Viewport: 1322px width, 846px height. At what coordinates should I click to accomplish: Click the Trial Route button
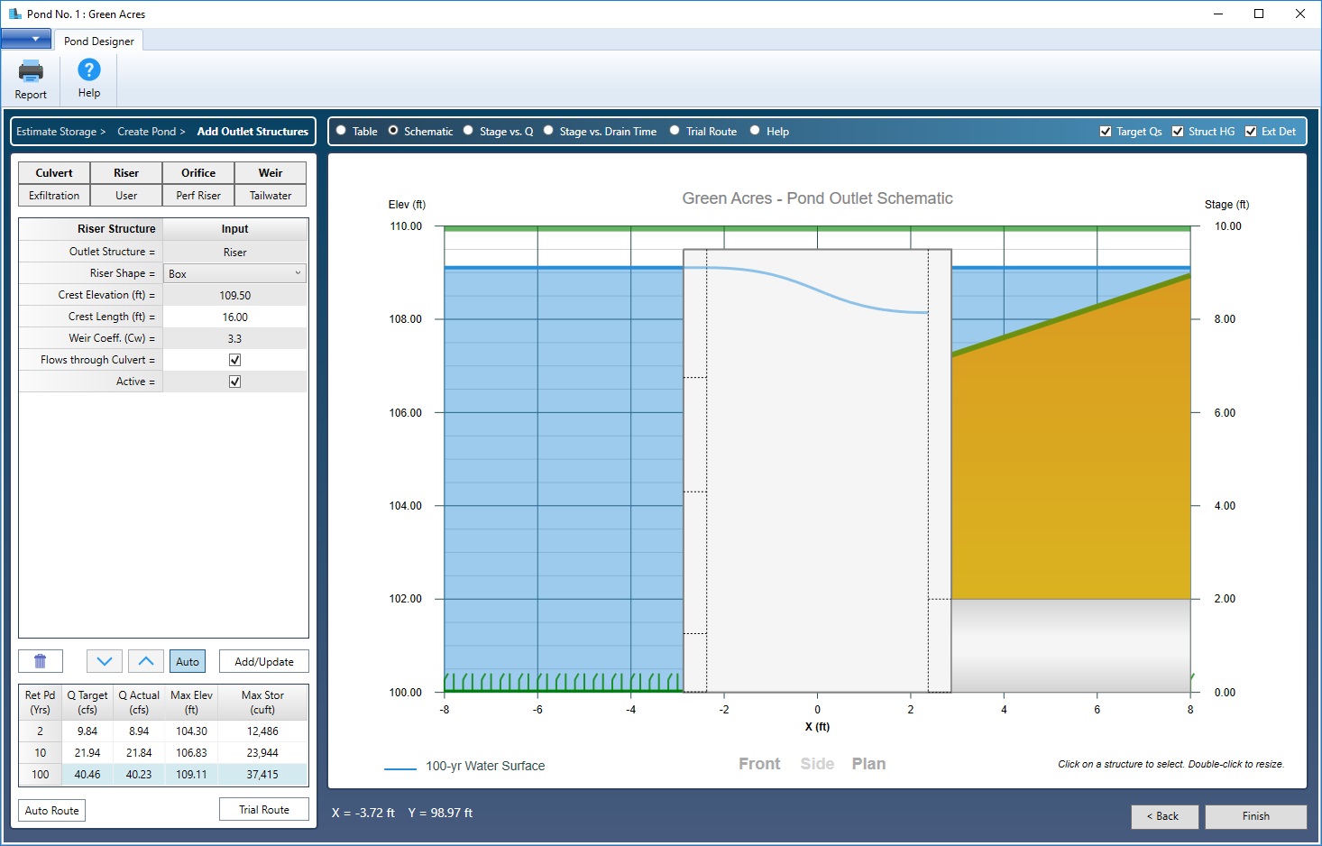(263, 809)
